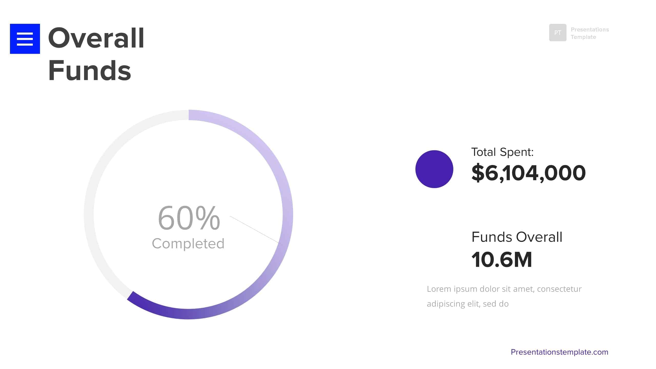Select the word Overall in the title

[96, 38]
